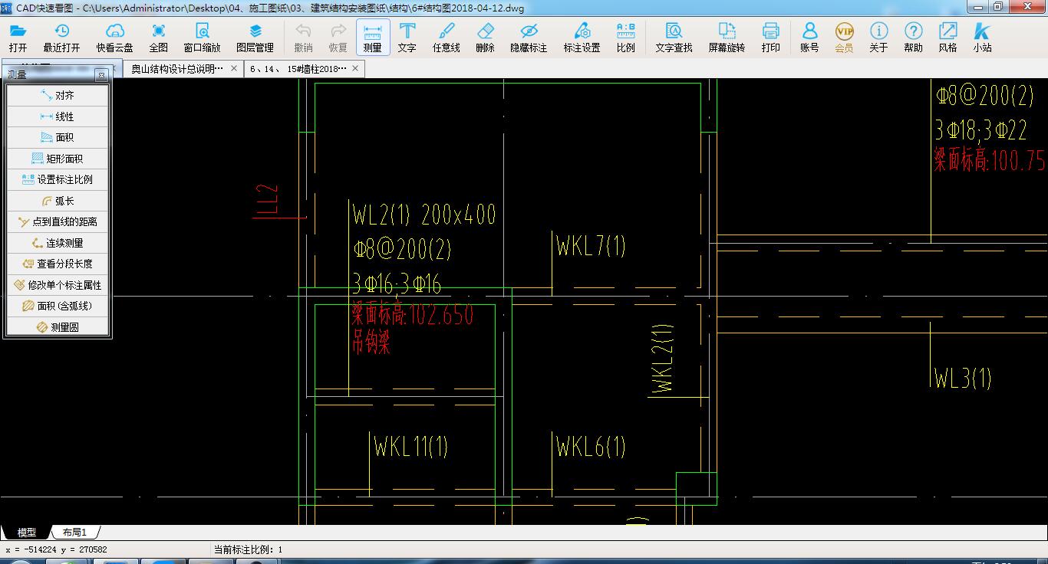Redo with the 恢复 button
This screenshot has height=564, width=1048.
(338, 38)
